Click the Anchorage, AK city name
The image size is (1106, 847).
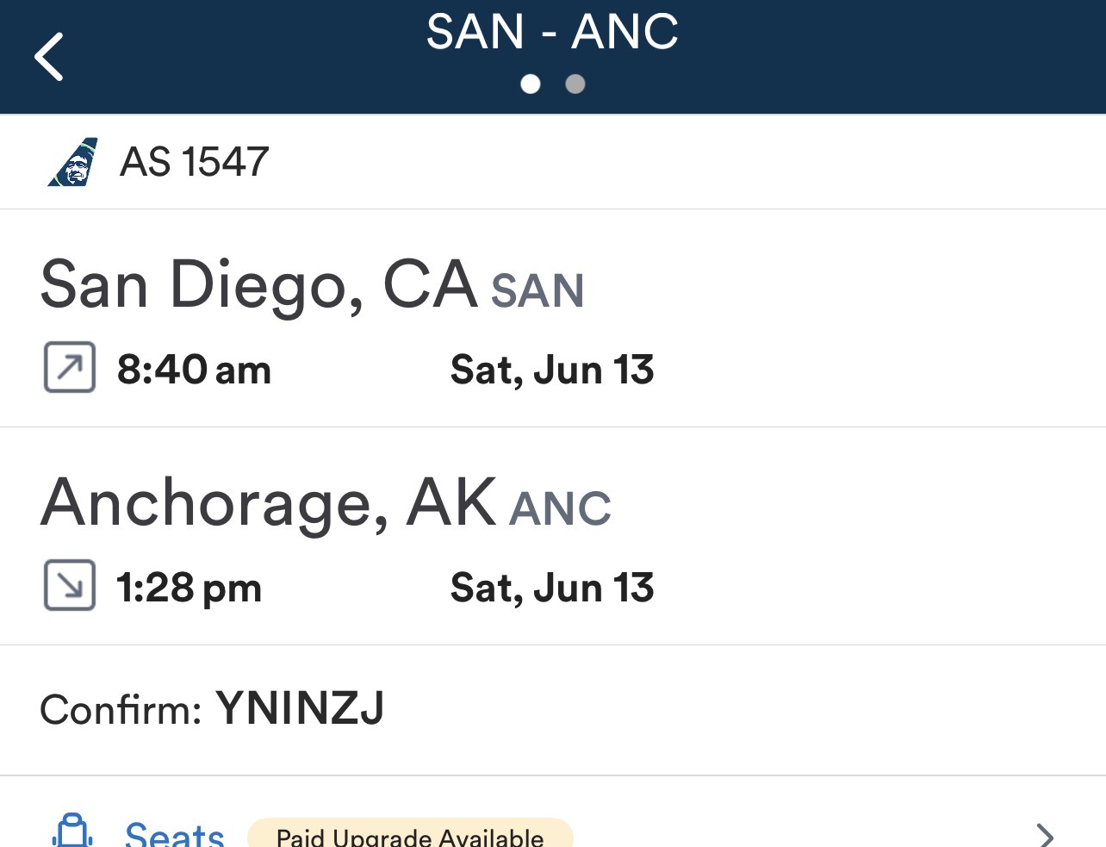pos(269,502)
